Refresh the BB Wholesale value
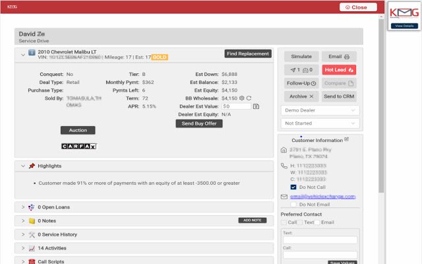 coord(249,98)
